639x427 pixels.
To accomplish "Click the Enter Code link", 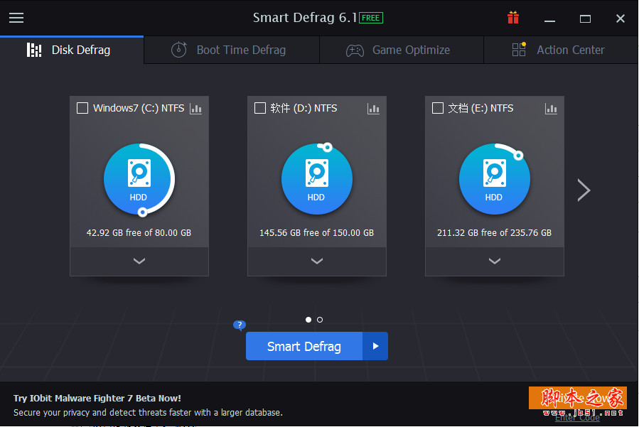I will [x=577, y=418].
